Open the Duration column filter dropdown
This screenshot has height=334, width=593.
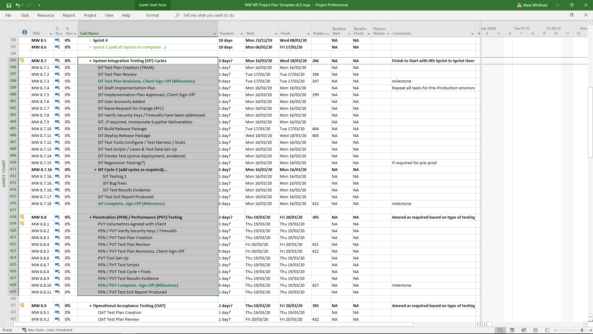(x=242, y=34)
